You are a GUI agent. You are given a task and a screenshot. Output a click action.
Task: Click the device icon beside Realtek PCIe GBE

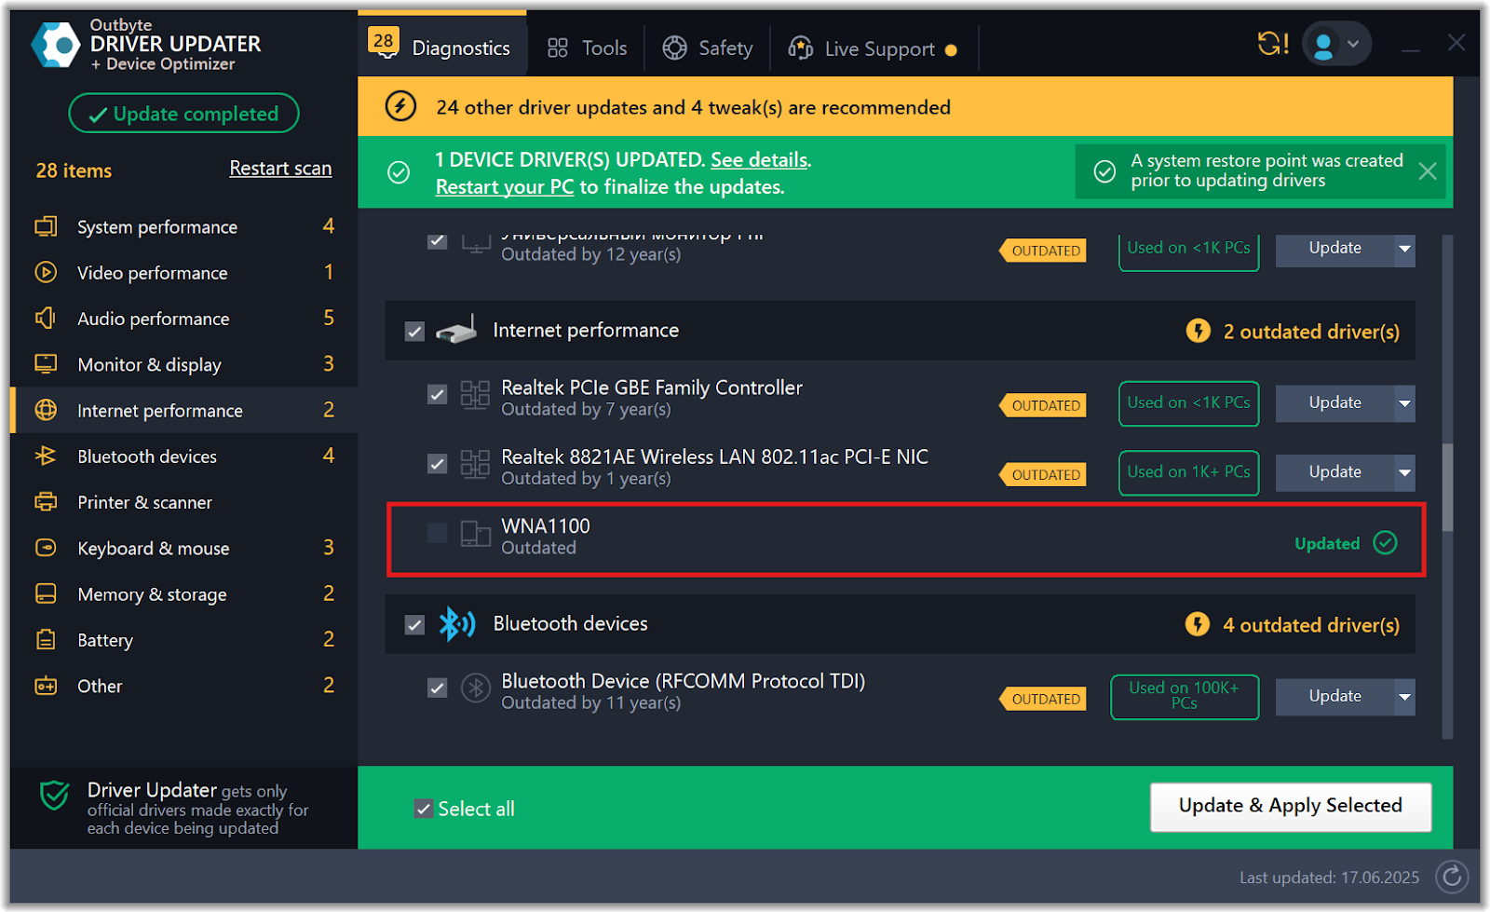point(475,395)
